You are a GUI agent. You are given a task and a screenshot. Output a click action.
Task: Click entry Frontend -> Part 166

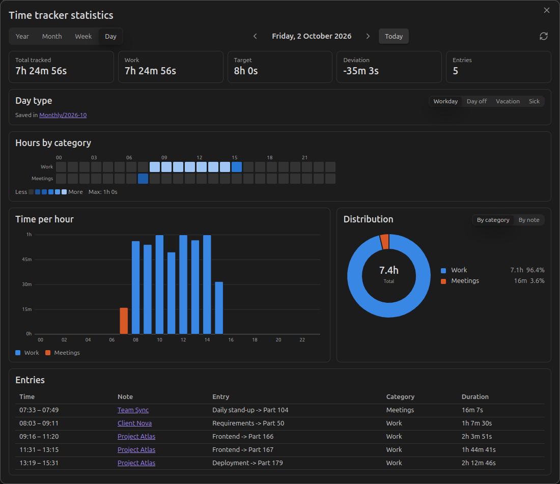[x=242, y=437]
